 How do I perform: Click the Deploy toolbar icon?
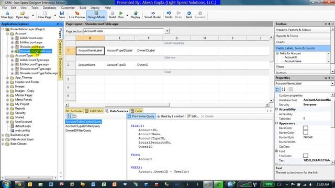tap(136, 15)
